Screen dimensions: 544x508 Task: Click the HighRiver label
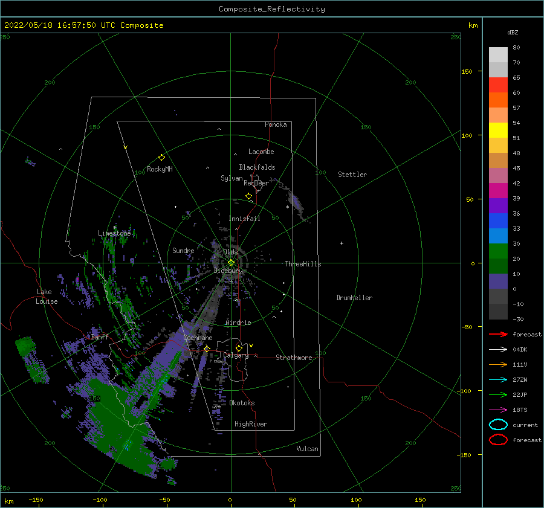251,424
